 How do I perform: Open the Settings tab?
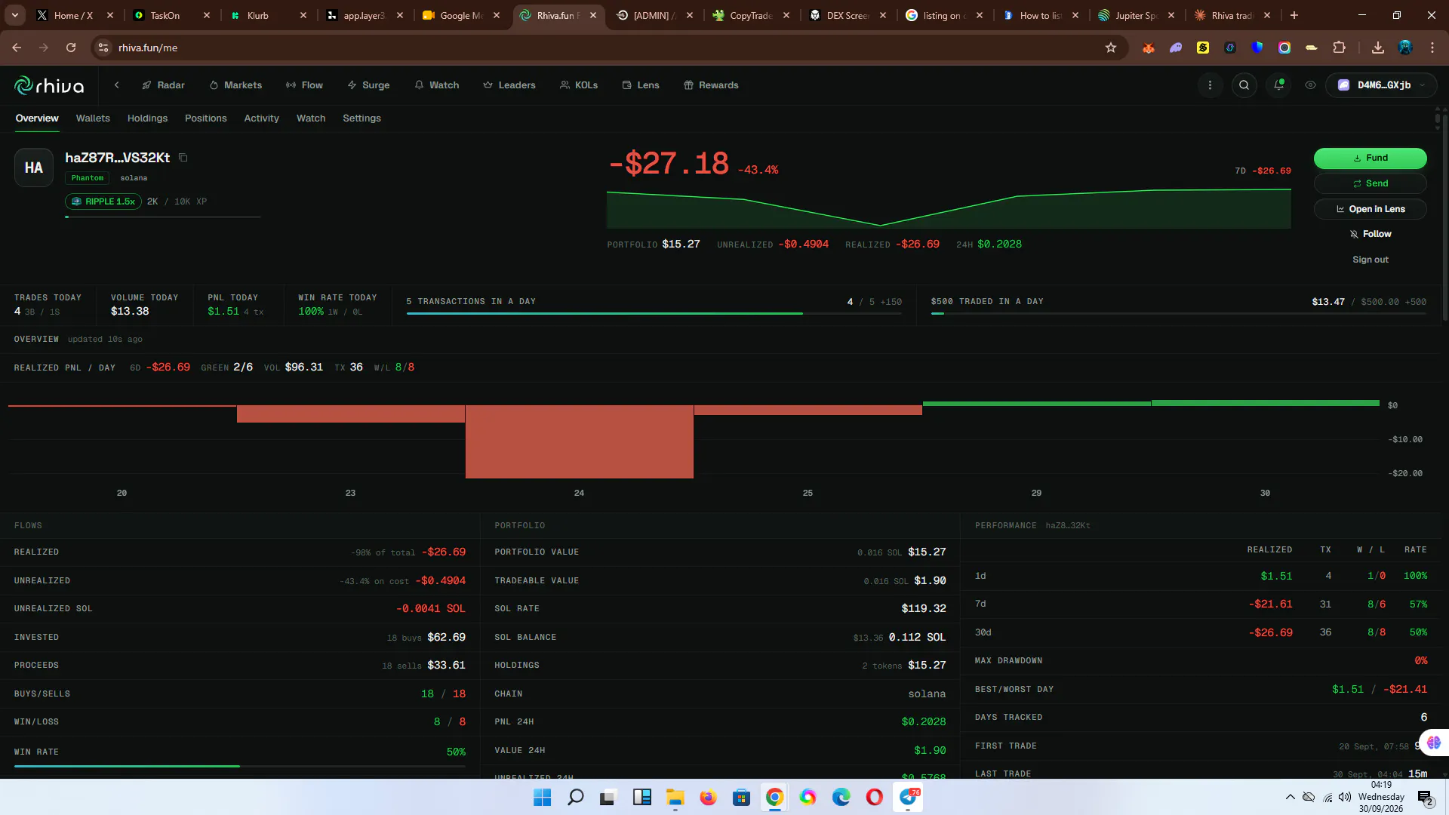[x=361, y=118]
